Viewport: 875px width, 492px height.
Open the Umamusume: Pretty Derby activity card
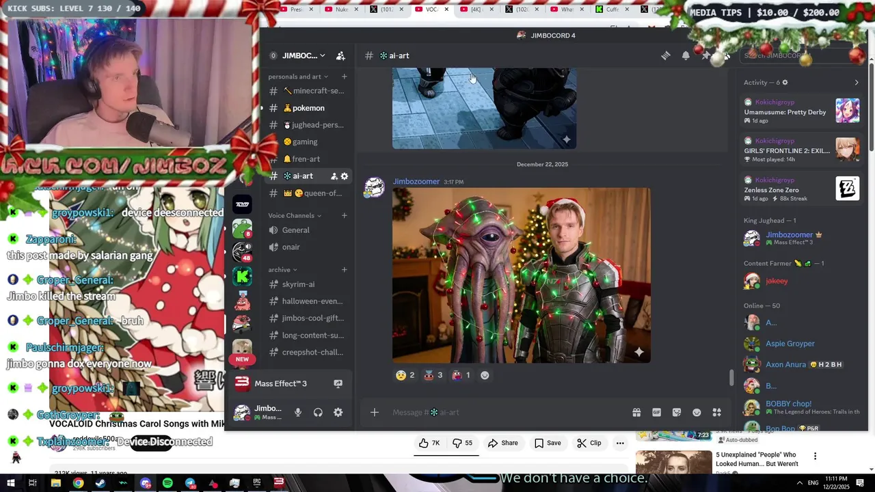pyautogui.click(x=801, y=111)
